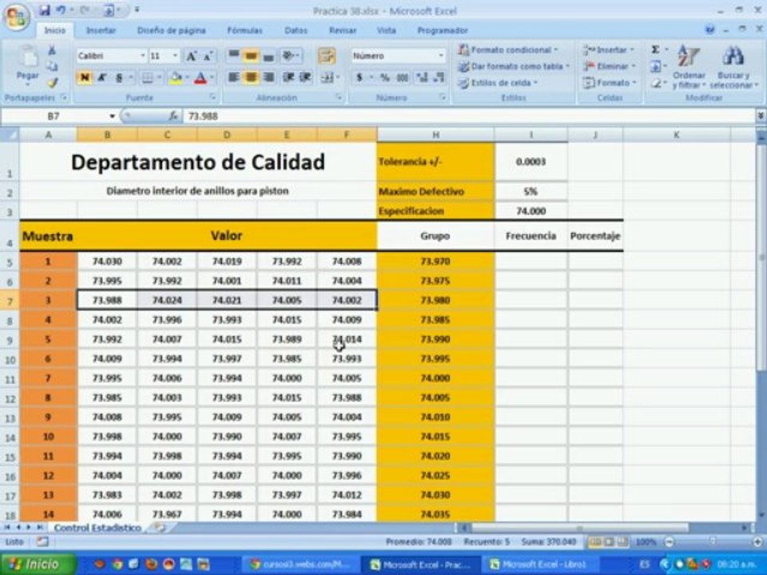
Task: Increase the cell indent
Action: coord(304,77)
